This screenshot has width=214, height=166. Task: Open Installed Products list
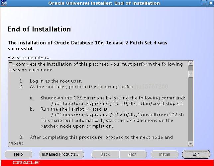61,154
